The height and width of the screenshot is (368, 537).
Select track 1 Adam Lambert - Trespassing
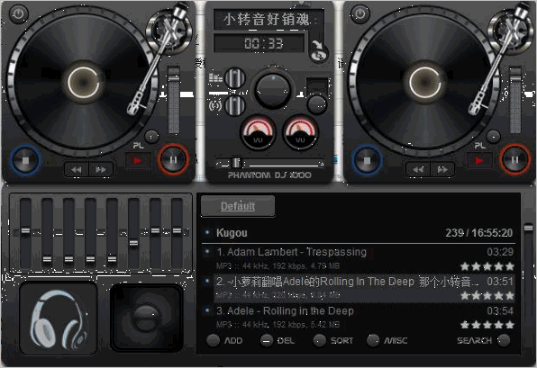tap(359, 258)
